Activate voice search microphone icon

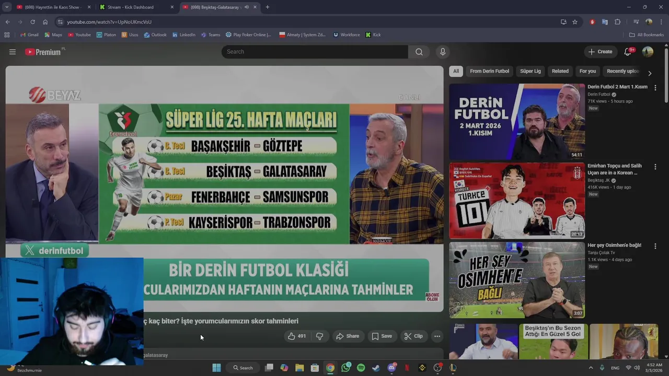coord(443,52)
